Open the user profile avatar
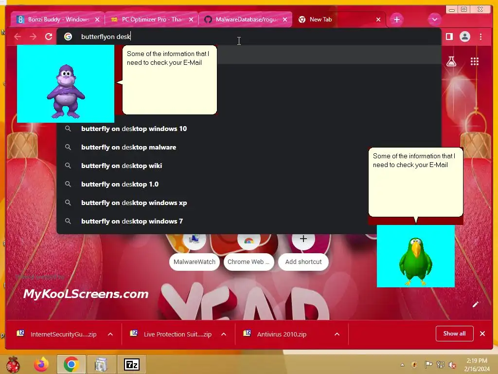The image size is (498, 374). 465,37
